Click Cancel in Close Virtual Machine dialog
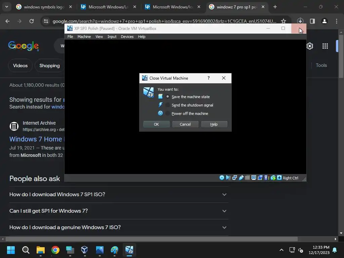 (x=185, y=124)
